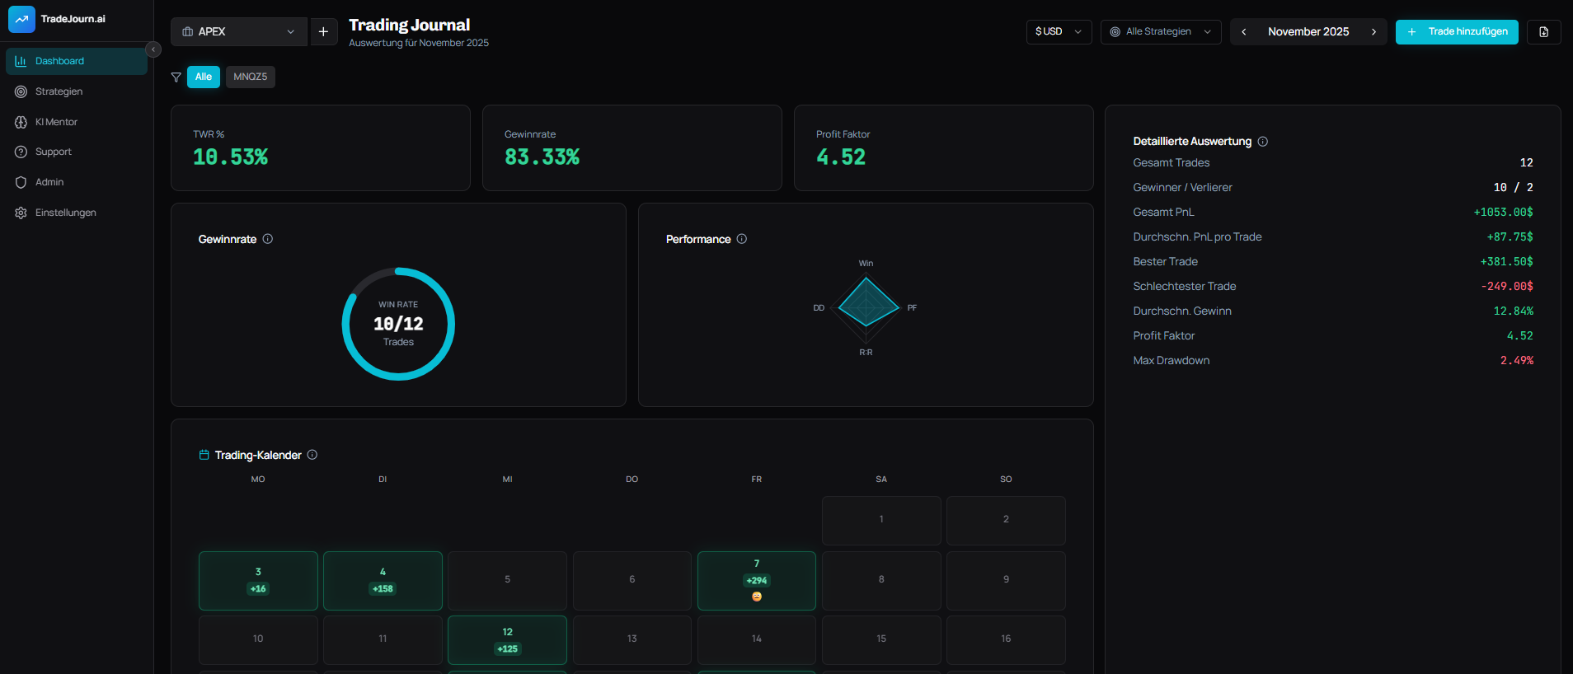Show info for Performance radar
1573x674 pixels.
tap(742, 239)
